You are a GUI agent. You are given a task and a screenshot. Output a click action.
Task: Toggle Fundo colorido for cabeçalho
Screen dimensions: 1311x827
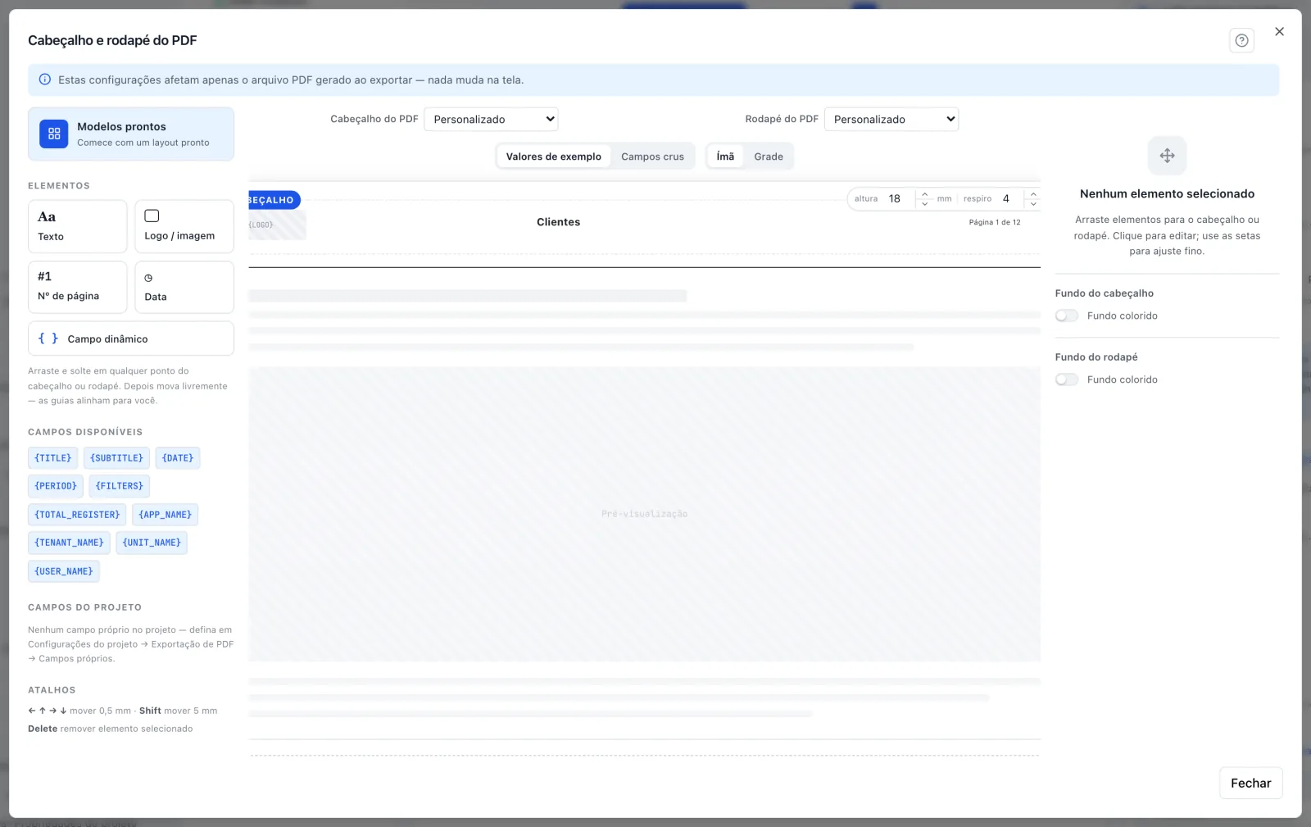point(1067,316)
